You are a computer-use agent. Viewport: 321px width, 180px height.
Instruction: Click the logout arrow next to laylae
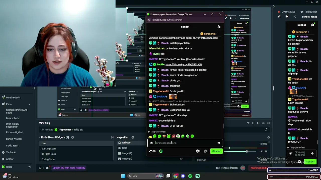point(29,167)
